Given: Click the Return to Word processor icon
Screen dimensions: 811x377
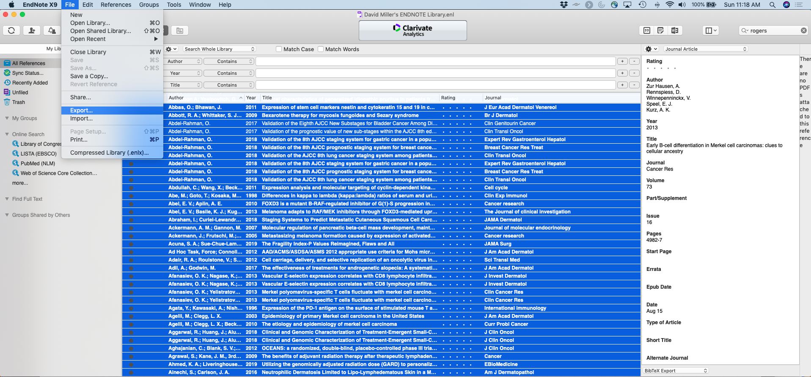Looking at the screenshot, I should [x=675, y=30].
